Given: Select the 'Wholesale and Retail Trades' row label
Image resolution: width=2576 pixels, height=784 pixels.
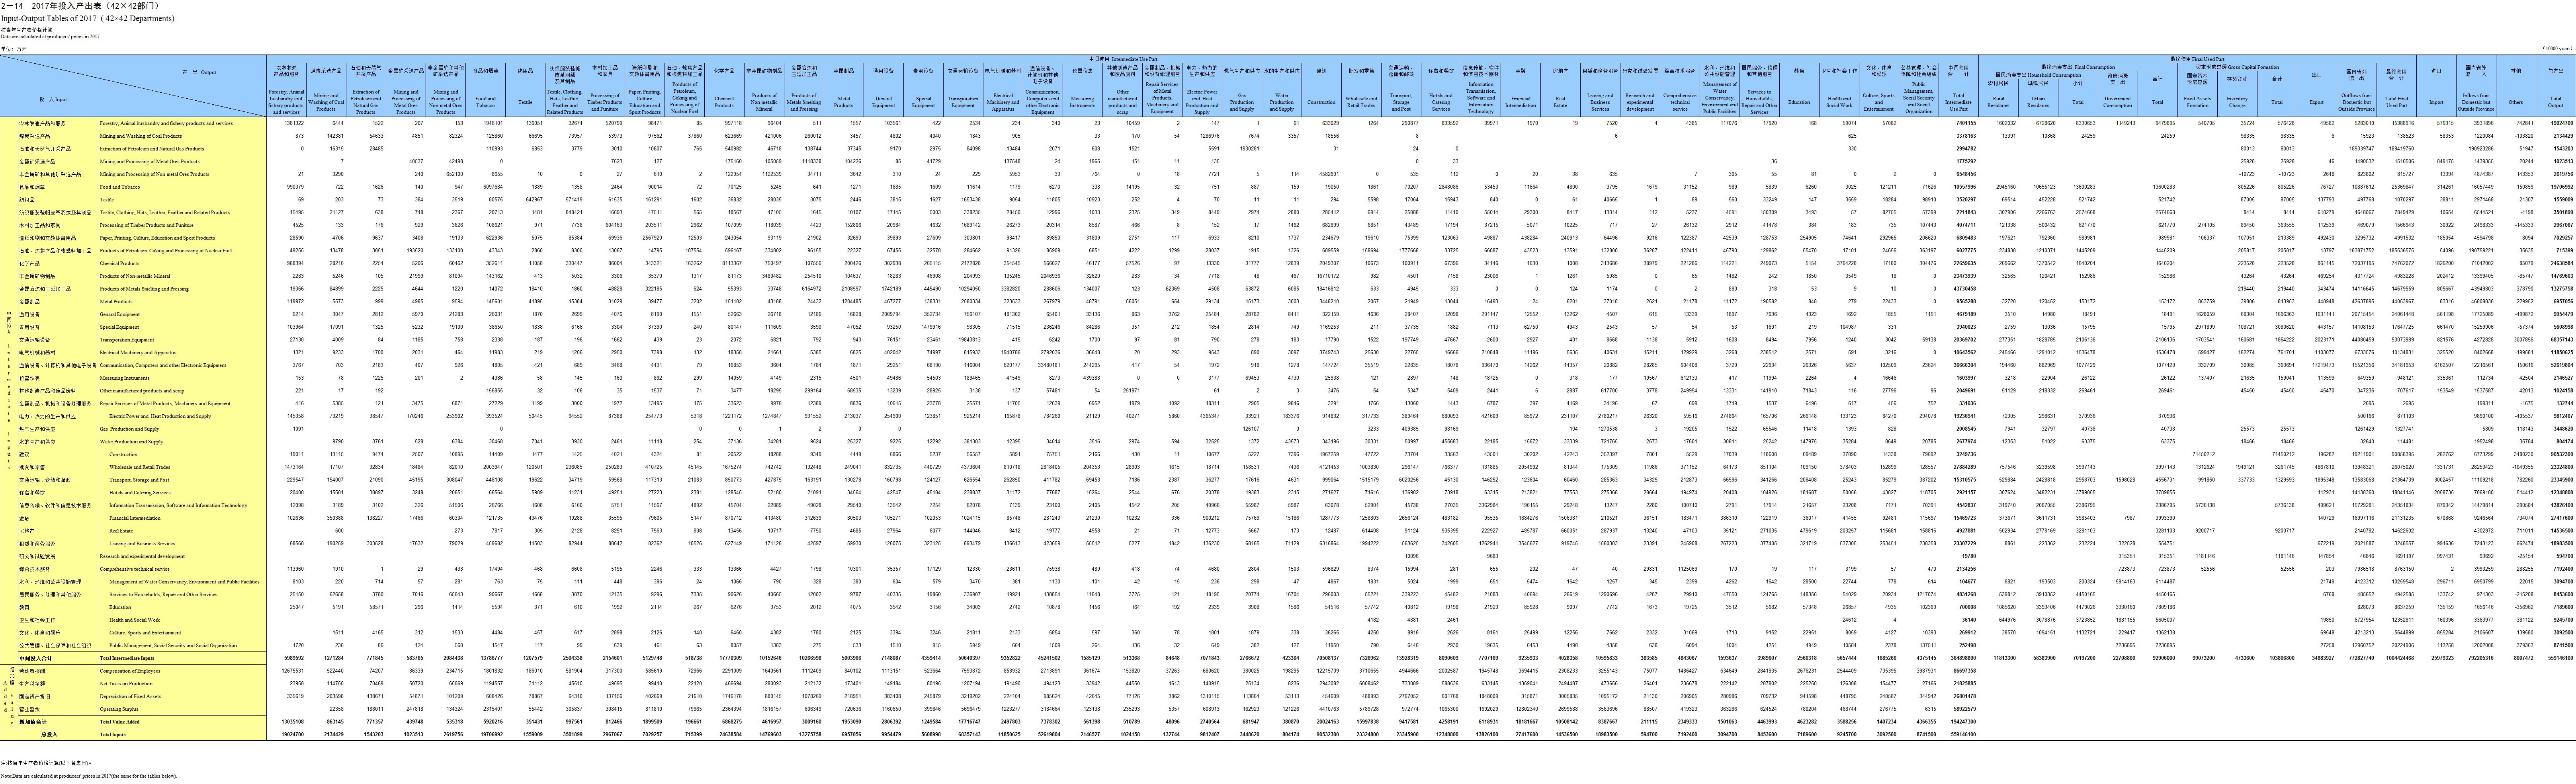Looking at the screenshot, I should [140, 467].
